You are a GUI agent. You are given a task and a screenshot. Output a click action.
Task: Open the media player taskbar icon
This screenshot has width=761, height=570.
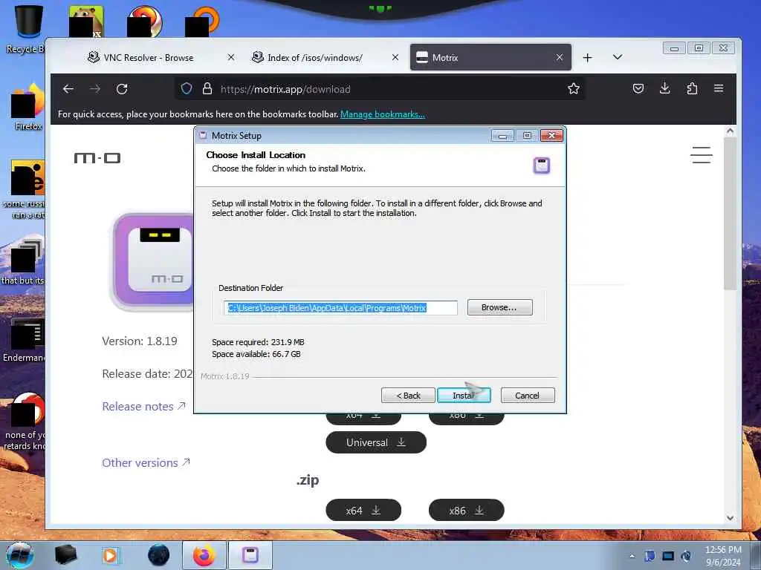[110, 555]
